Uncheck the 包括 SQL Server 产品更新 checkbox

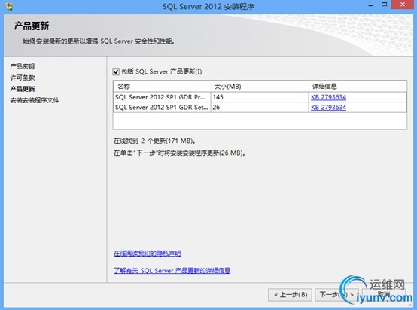tap(116, 71)
